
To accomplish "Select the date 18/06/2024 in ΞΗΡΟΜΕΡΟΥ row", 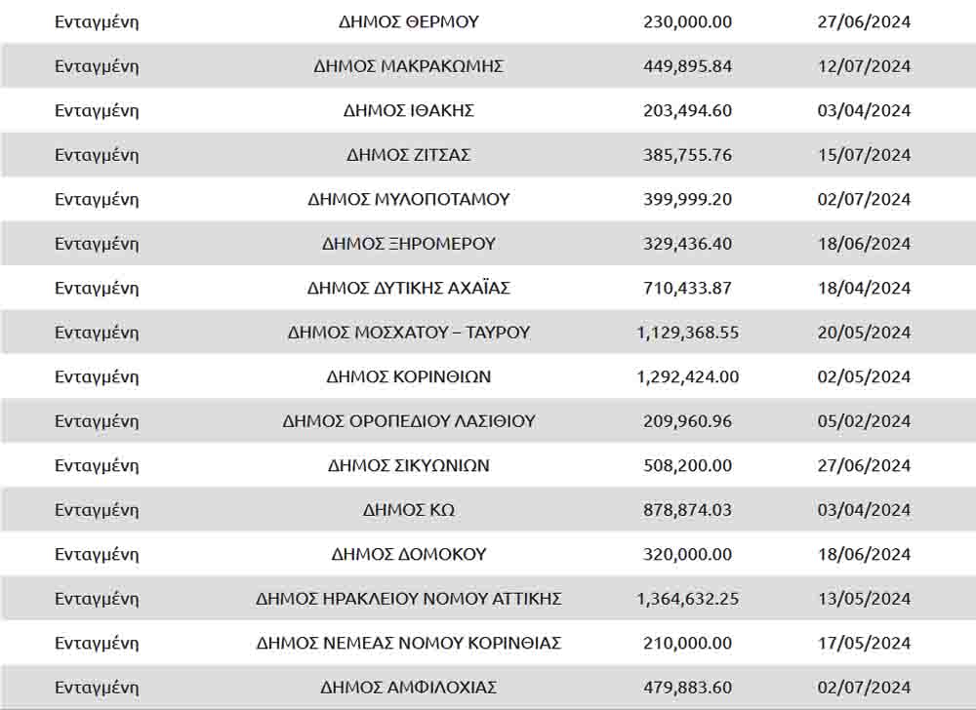I will pyautogui.click(x=864, y=244).
